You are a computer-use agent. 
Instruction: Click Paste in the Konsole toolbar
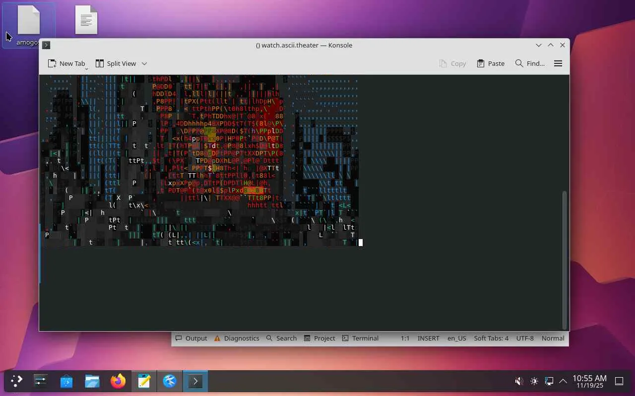pyautogui.click(x=491, y=63)
